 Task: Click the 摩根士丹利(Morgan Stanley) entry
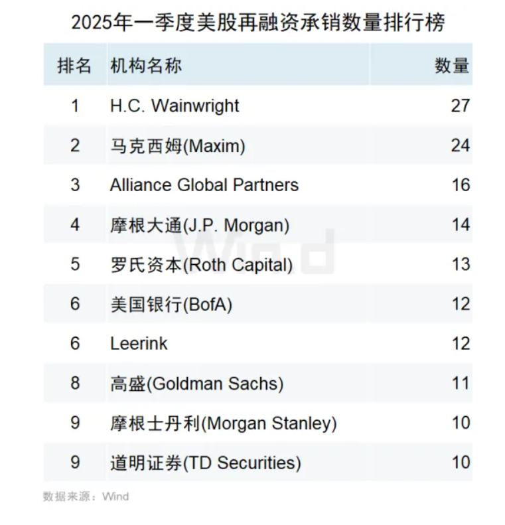click(x=223, y=423)
